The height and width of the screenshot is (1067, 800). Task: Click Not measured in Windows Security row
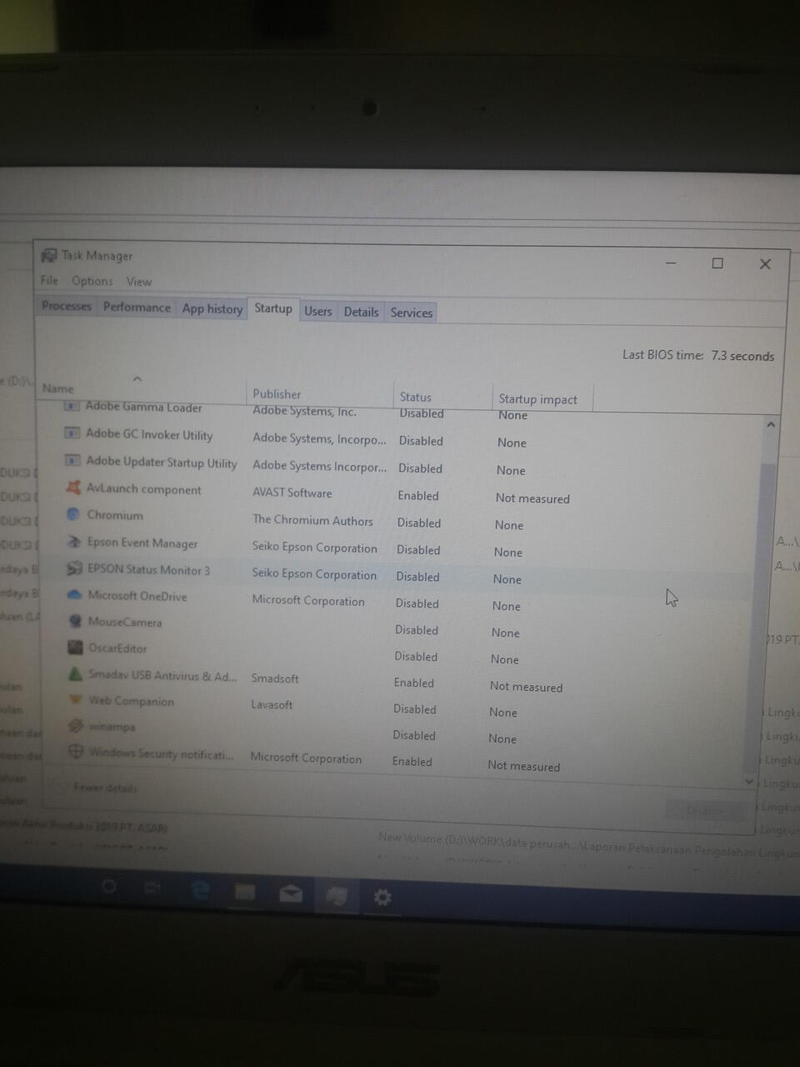524,766
